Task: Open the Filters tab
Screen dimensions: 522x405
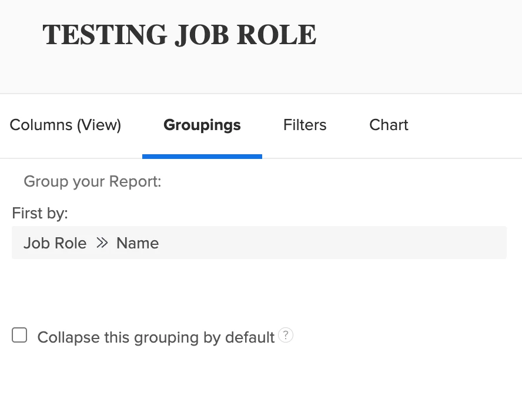Action: 304,125
